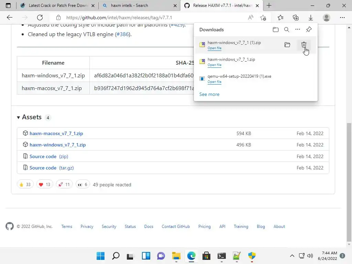Open more options in Downloads panel
Image resolution: width=352 pixels, height=264 pixels.
pos(297,30)
